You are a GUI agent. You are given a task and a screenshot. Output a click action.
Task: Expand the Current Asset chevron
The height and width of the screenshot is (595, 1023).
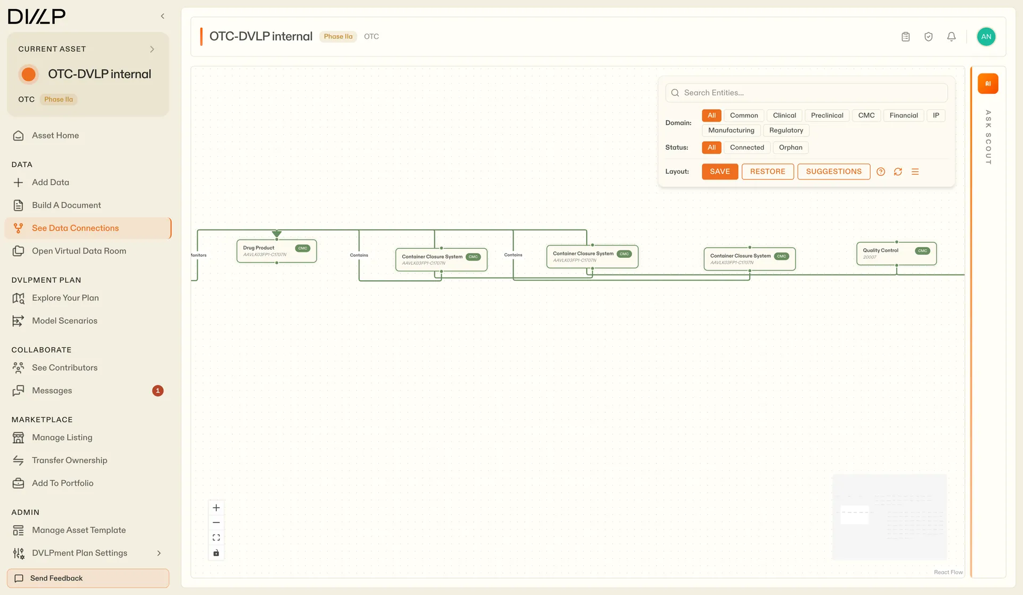[152, 49]
